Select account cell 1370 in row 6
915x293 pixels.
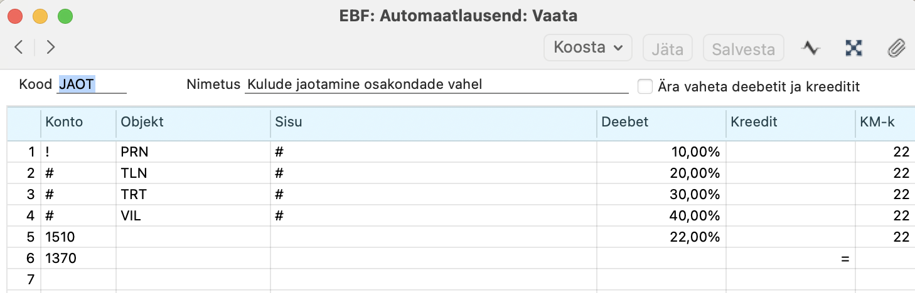(x=78, y=258)
